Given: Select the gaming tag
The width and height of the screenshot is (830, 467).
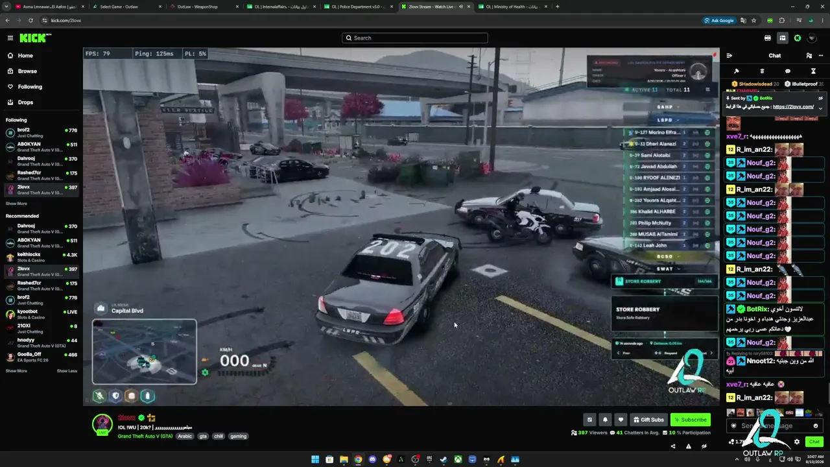Looking at the screenshot, I should [x=239, y=437].
